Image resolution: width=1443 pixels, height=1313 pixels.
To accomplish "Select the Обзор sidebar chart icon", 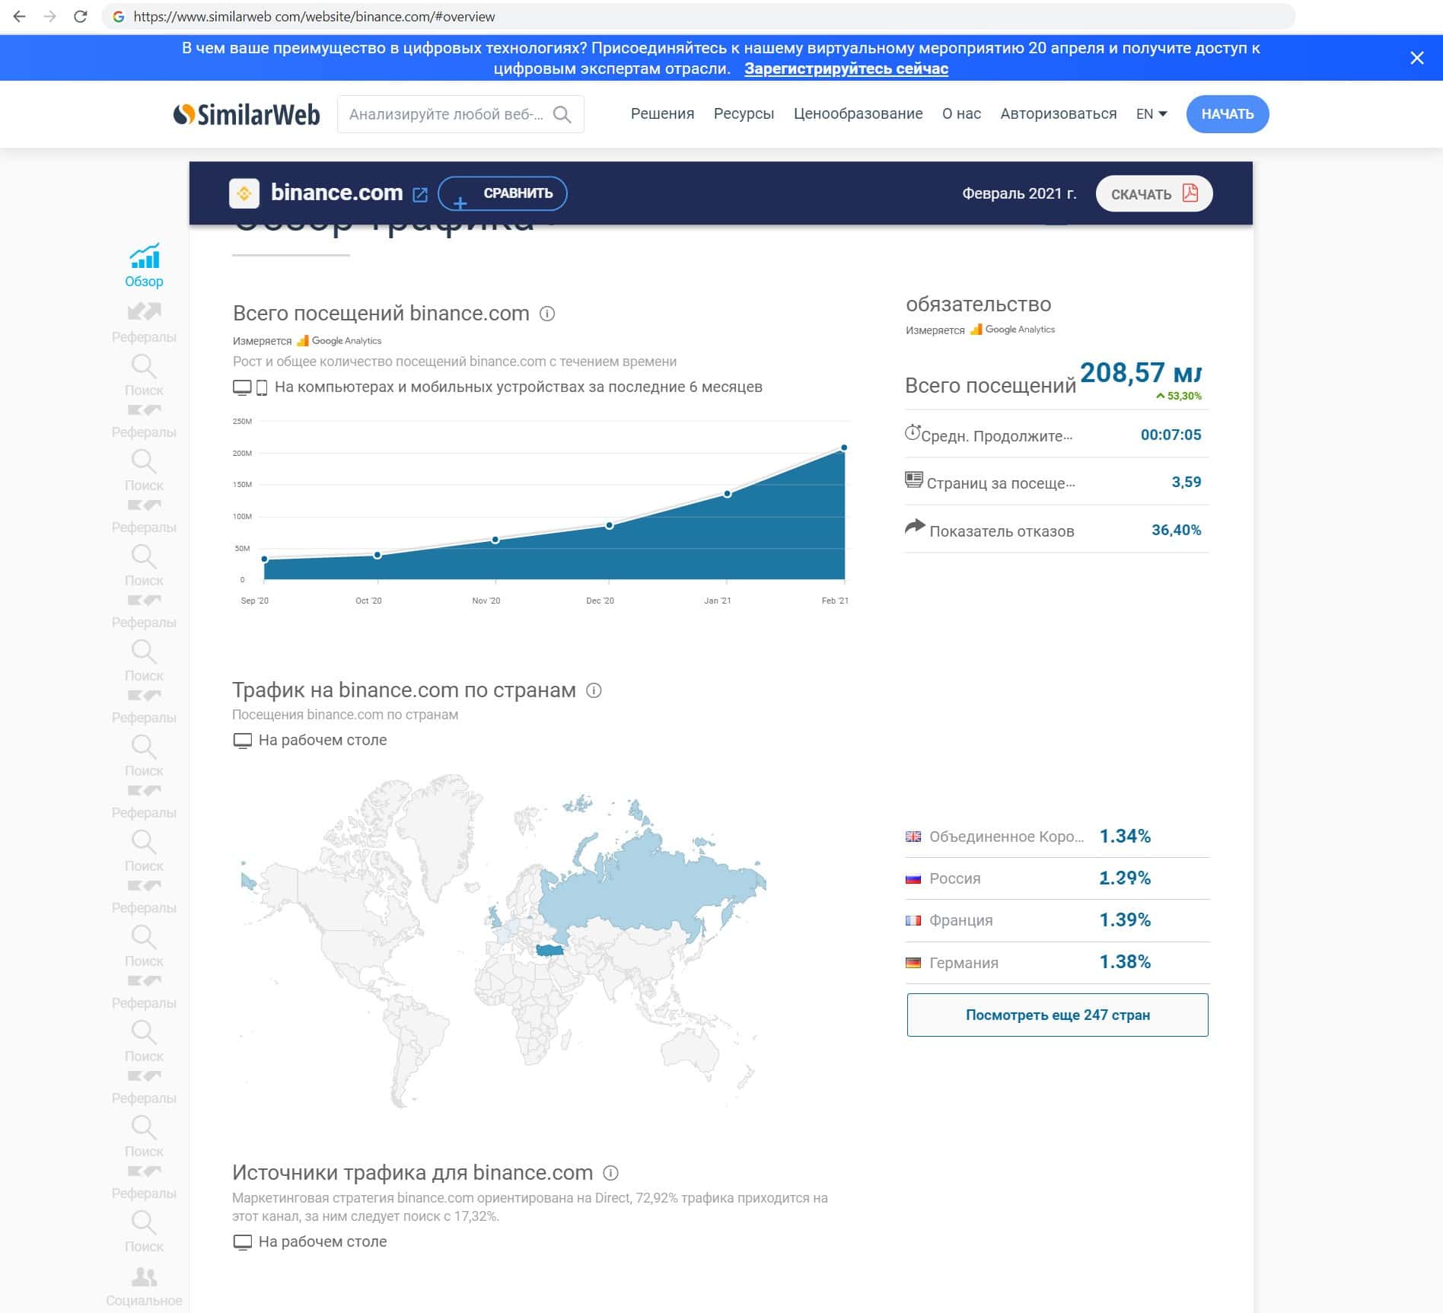I will (x=144, y=257).
